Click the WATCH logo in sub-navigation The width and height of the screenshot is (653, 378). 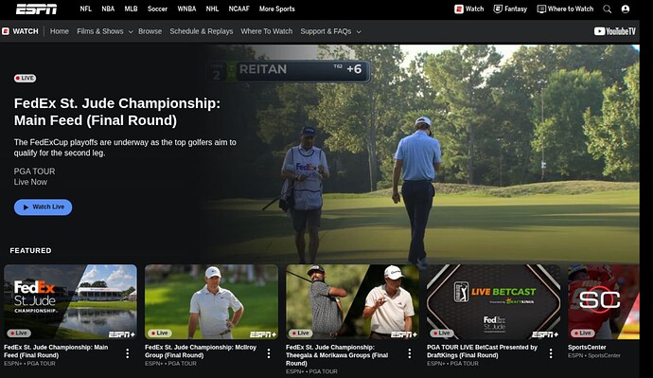pyautogui.click(x=20, y=31)
